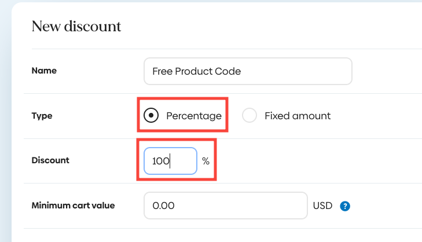Screen dimensions: 422x242
Task: Select the Fixed amount radio button
Action: tap(249, 116)
